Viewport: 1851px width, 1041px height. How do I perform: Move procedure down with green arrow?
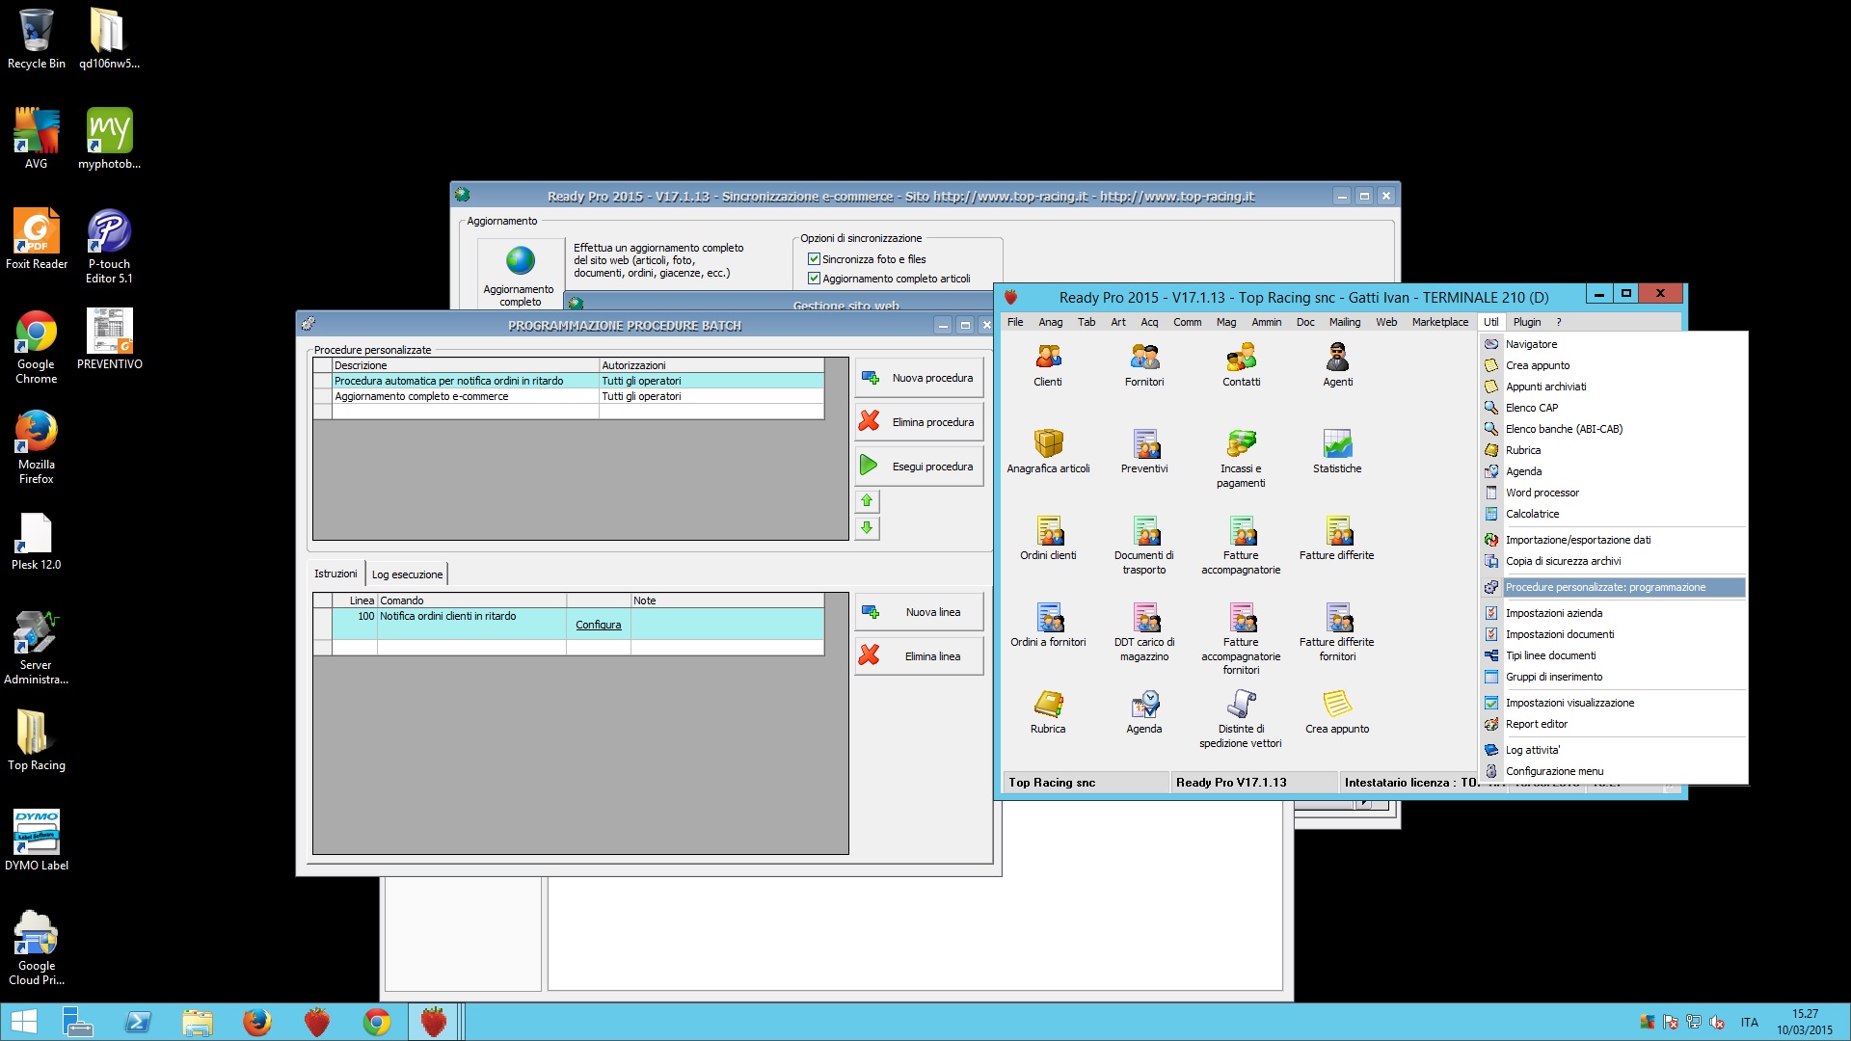867,528
